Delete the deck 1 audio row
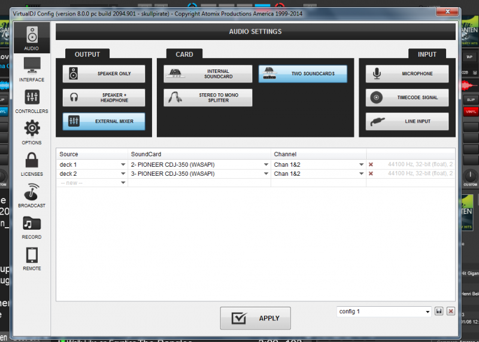This screenshot has height=342, width=479. click(371, 165)
